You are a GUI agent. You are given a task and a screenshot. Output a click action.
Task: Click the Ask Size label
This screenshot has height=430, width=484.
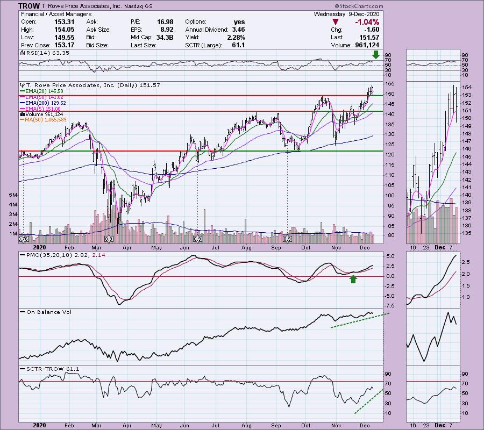coord(98,30)
